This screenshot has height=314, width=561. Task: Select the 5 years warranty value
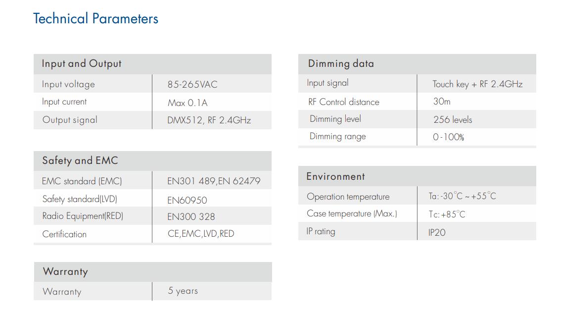click(x=183, y=291)
